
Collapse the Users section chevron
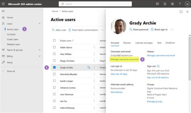pyautogui.click(x=40, y=24)
